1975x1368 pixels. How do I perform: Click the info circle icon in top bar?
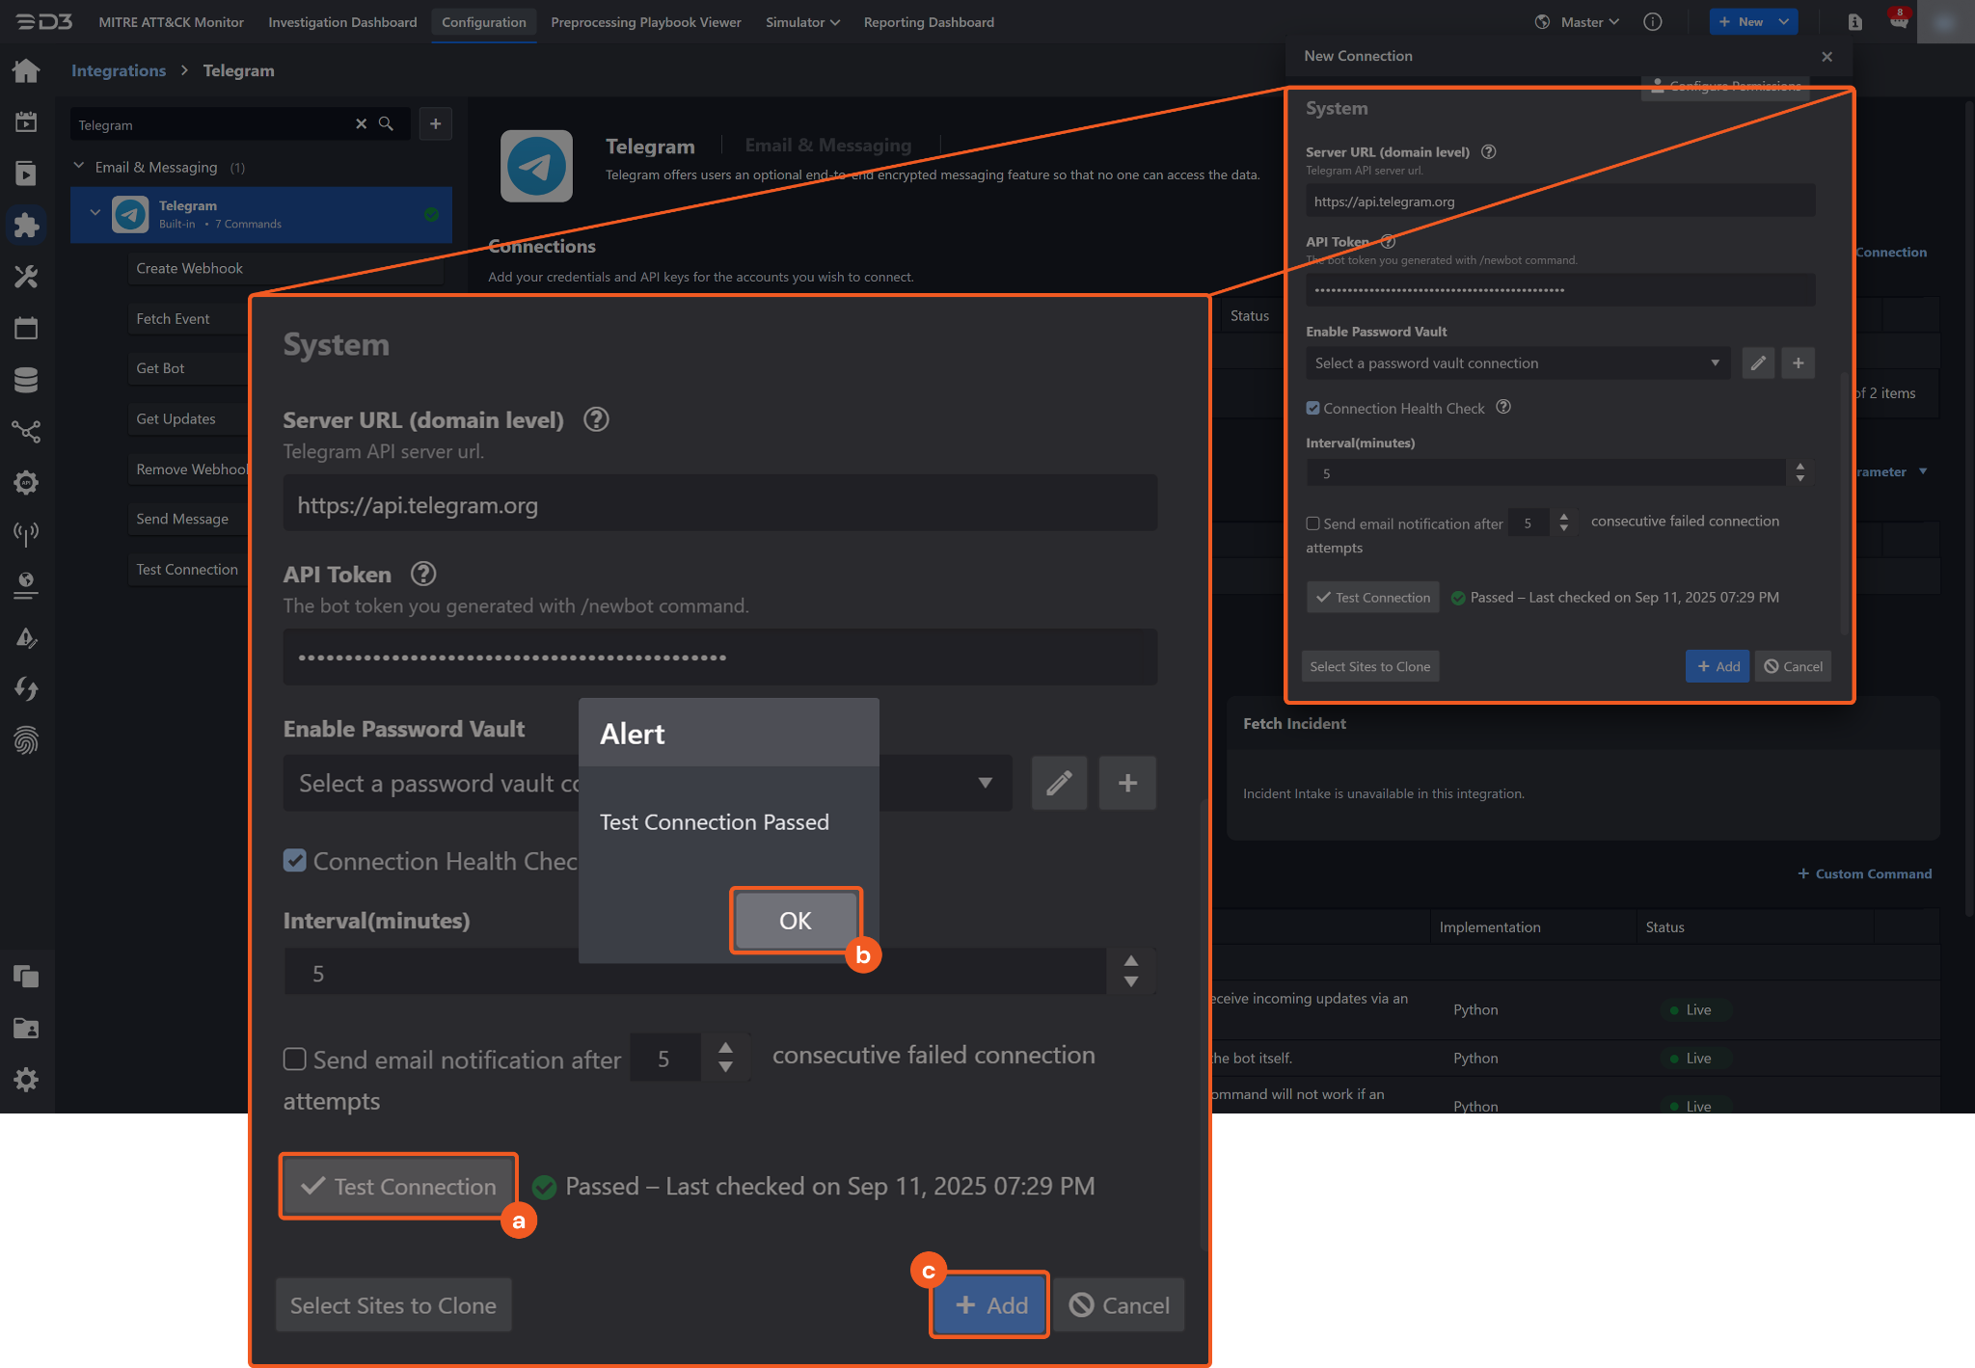tap(1652, 21)
